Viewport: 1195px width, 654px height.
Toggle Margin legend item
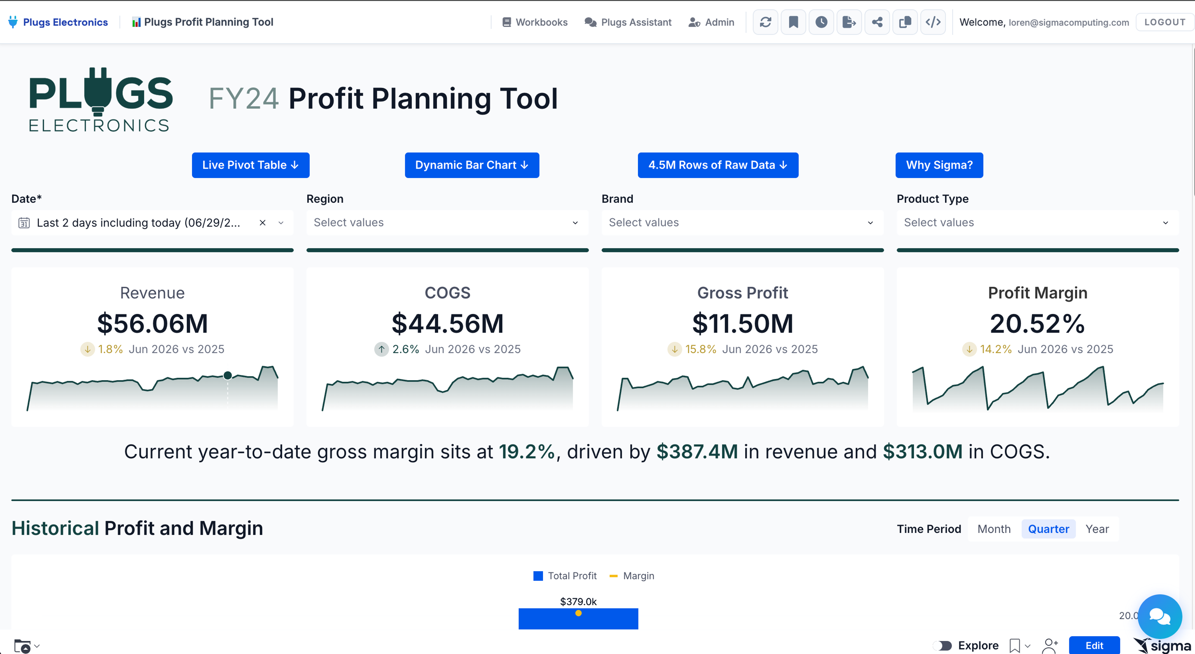(632, 576)
